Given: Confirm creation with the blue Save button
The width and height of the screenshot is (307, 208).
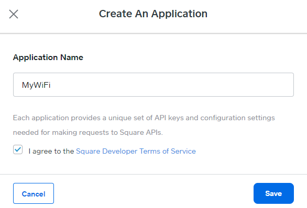Looking at the screenshot, I should [273, 193].
